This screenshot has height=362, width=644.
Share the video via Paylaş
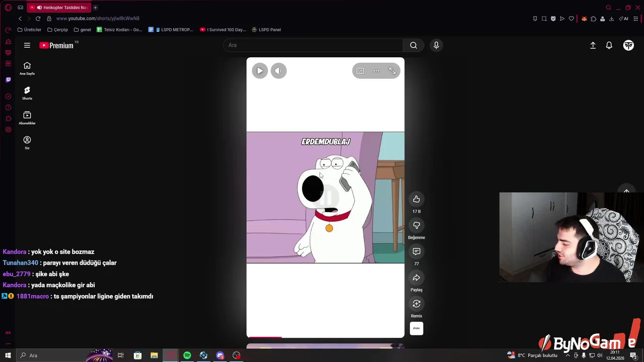pyautogui.click(x=417, y=278)
